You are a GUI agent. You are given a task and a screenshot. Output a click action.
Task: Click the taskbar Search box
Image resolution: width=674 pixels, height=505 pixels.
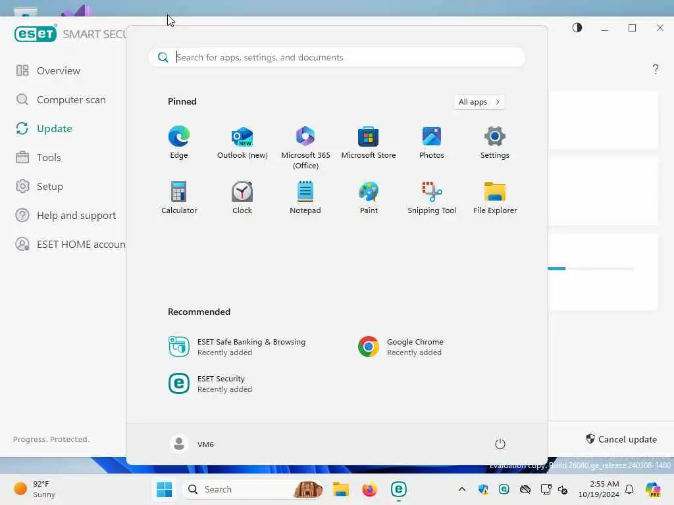coord(253,489)
